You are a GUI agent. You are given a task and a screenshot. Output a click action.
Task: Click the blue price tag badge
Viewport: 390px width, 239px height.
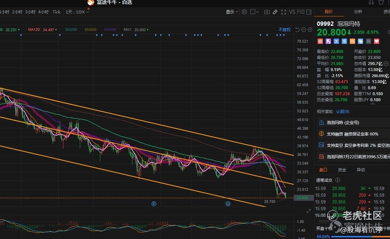click(x=360, y=41)
